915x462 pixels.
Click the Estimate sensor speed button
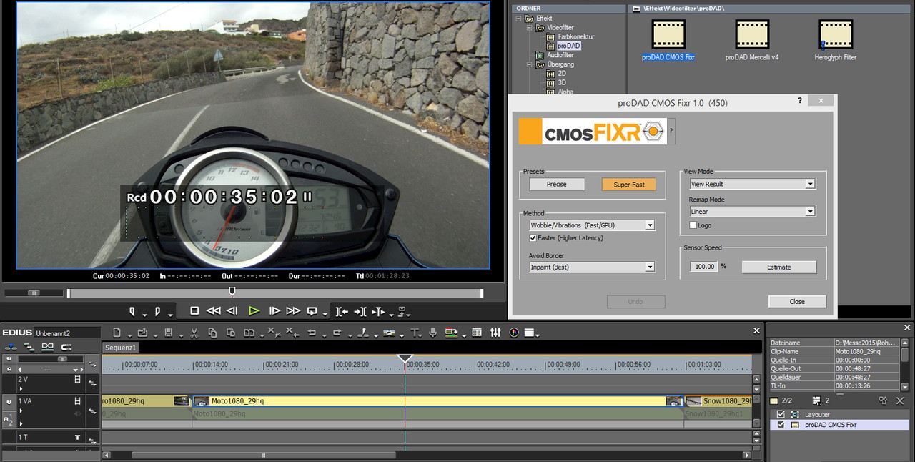click(x=779, y=267)
